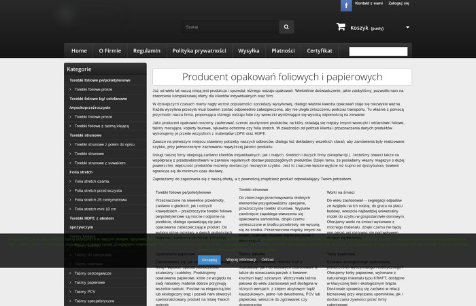Open Folia stretch mini 10 cm
Image resolution: width=476 pixels, height=306 pixels.
(95, 209)
